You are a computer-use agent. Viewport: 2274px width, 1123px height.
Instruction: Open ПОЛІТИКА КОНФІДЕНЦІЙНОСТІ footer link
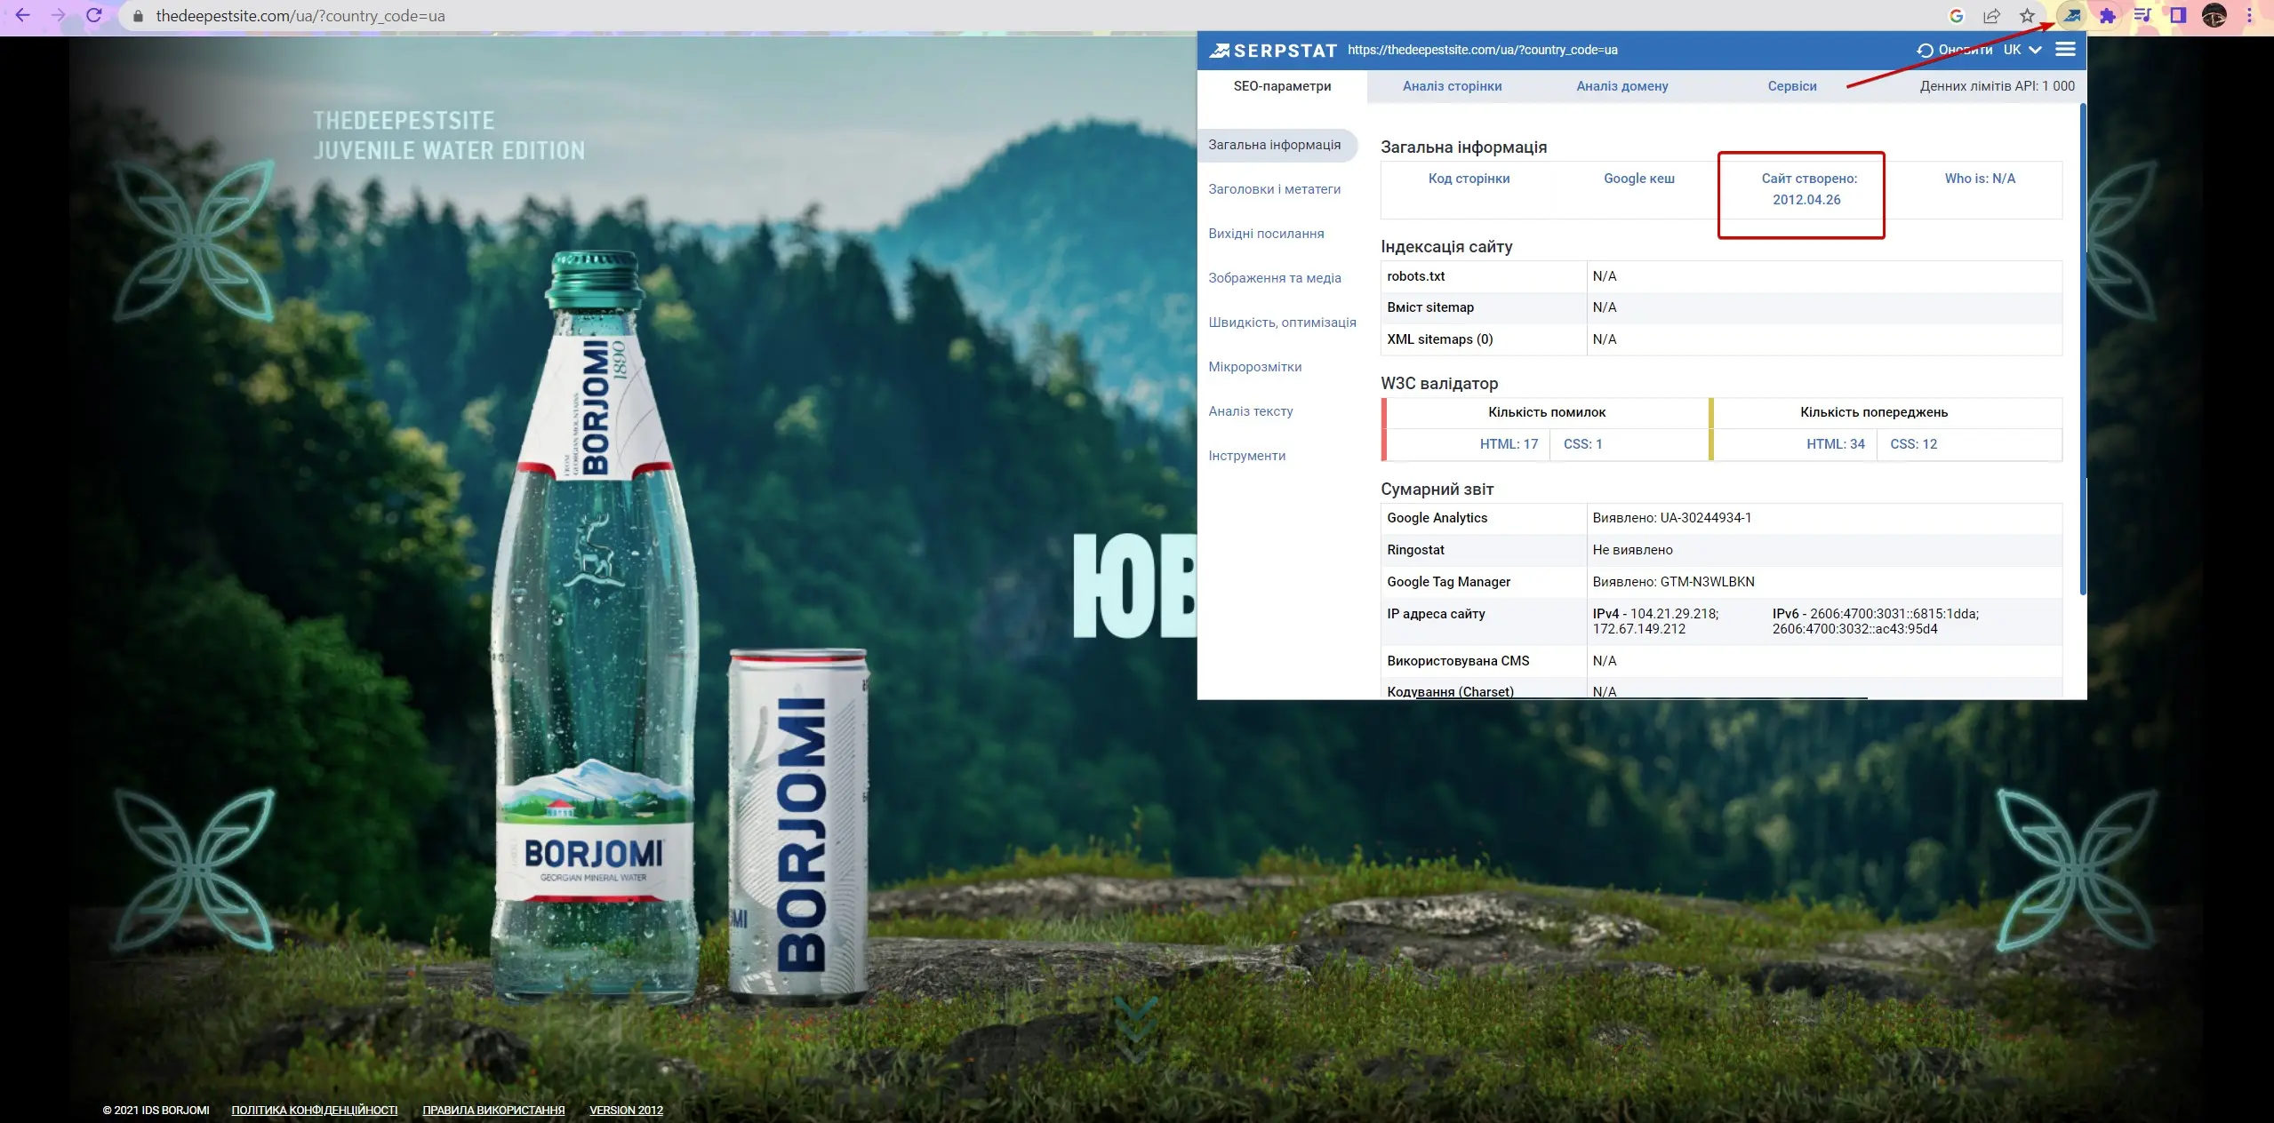pos(315,1110)
